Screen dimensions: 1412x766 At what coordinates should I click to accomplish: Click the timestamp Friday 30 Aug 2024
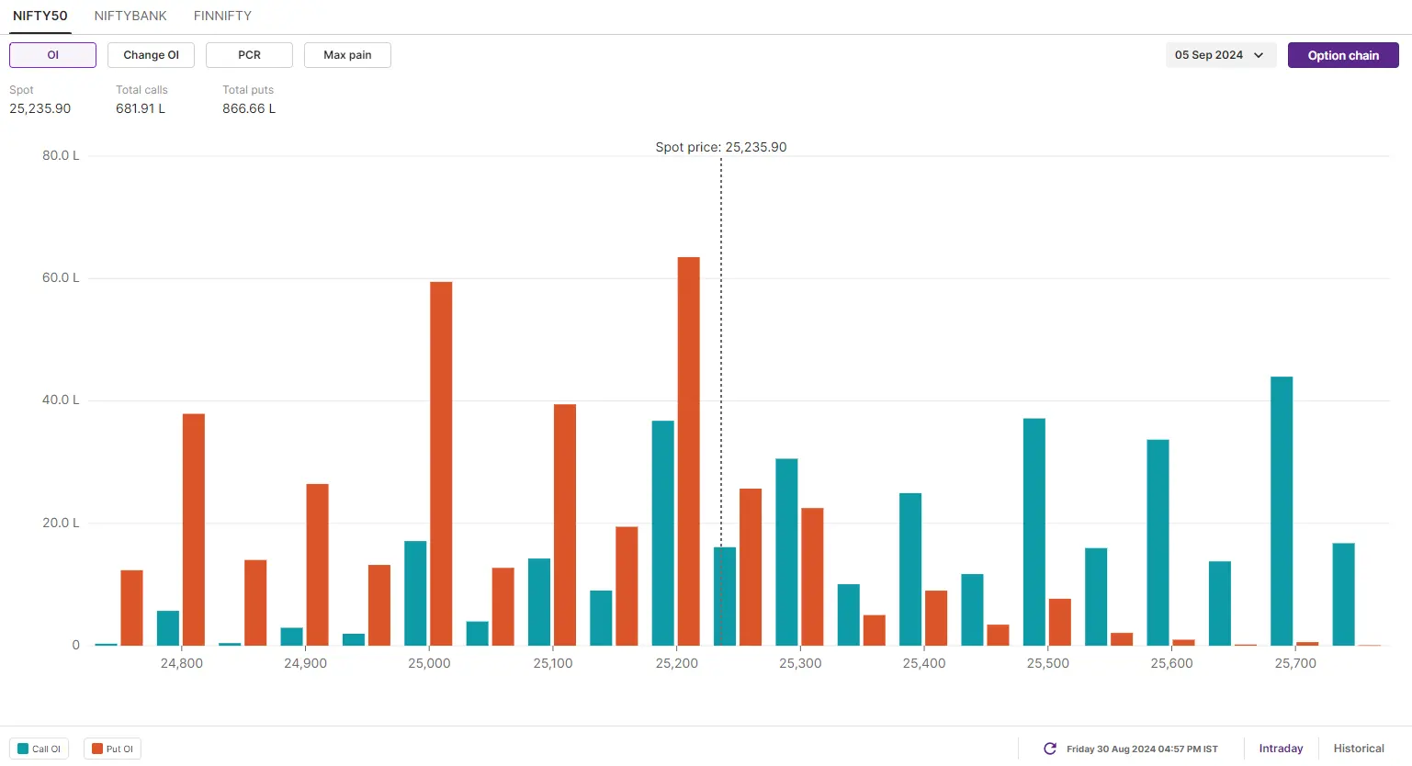click(1142, 749)
